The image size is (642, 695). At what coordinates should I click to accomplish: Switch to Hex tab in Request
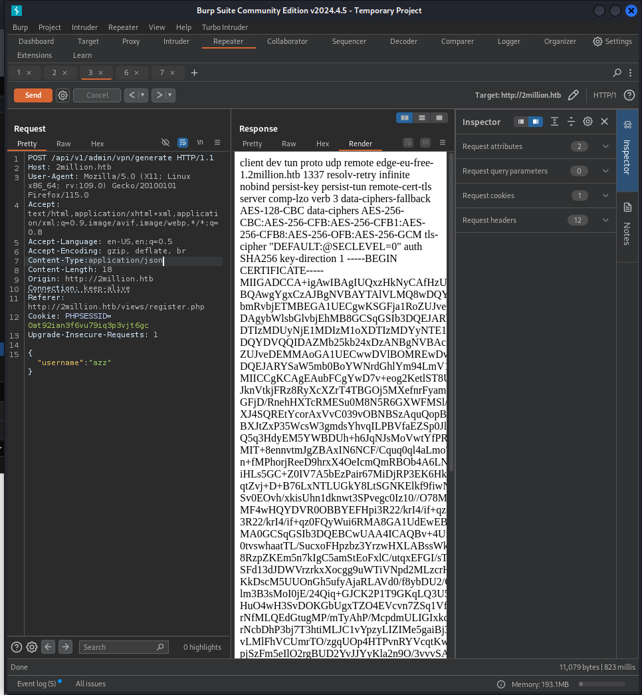tap(98, 144)
